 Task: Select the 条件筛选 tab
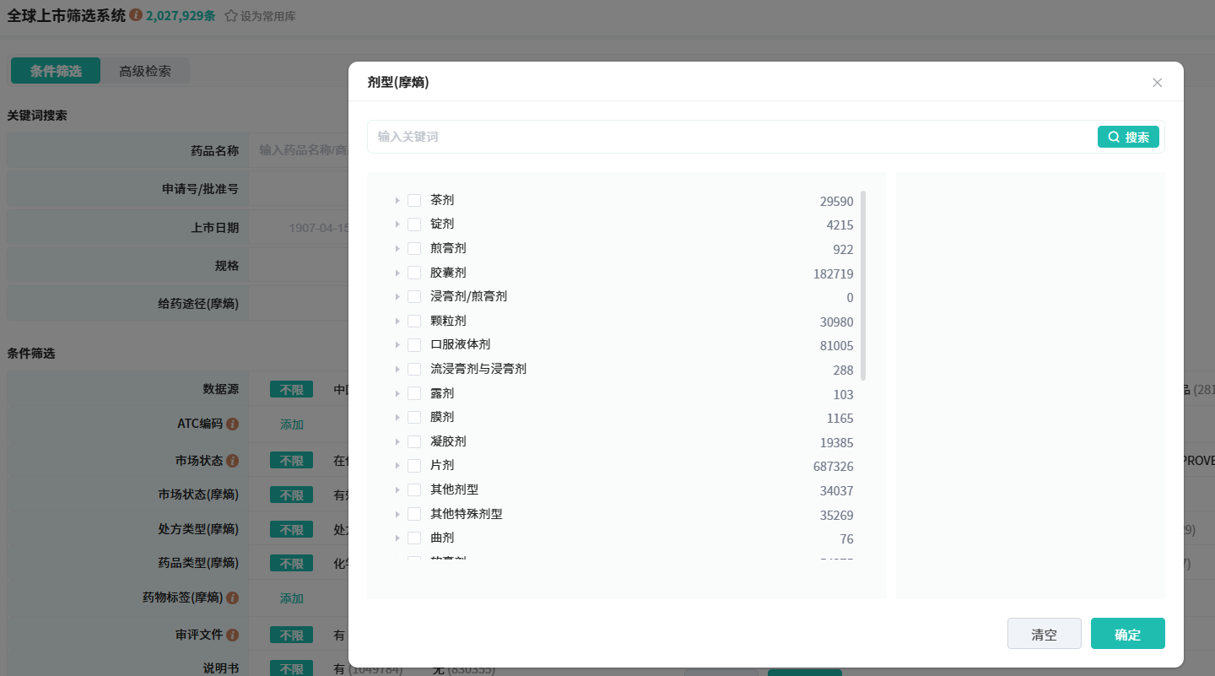point(56,71)
